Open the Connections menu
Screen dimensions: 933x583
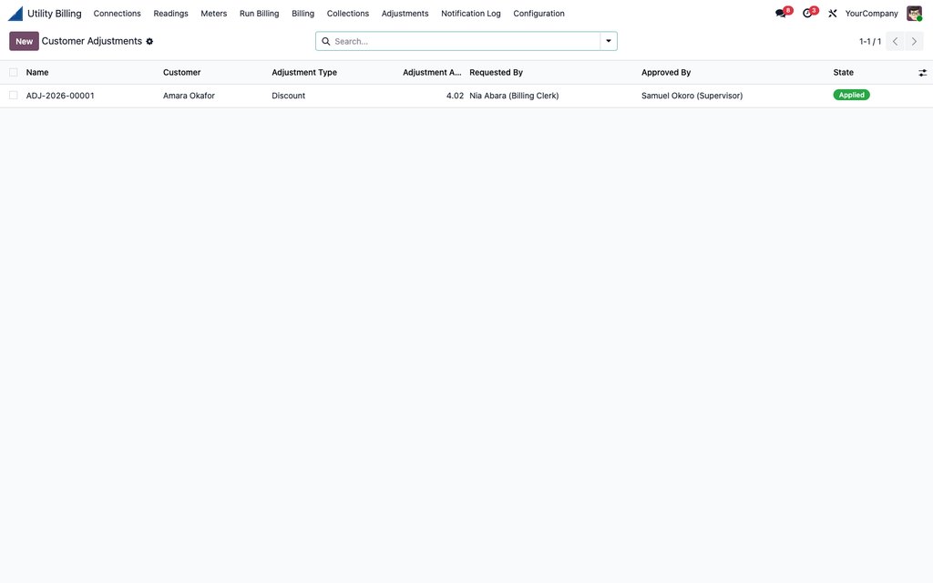point(118,13)
